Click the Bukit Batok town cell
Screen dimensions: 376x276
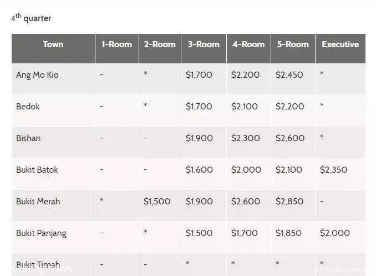pyautogui.click(x=37, y=170)
